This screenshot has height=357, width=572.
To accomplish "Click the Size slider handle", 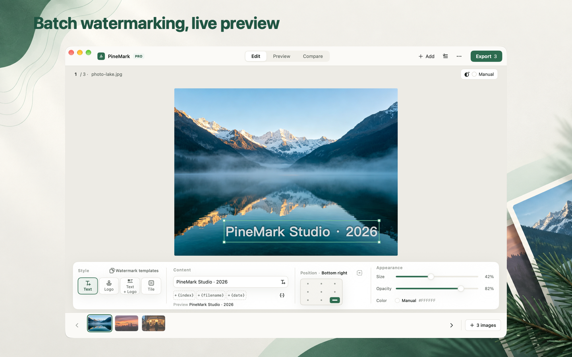I will tap(431, 276).
